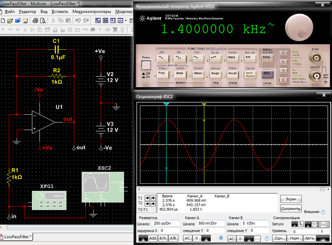332x245 pixels.
Task: Set trigger mode to Авто
Action: 309,238
